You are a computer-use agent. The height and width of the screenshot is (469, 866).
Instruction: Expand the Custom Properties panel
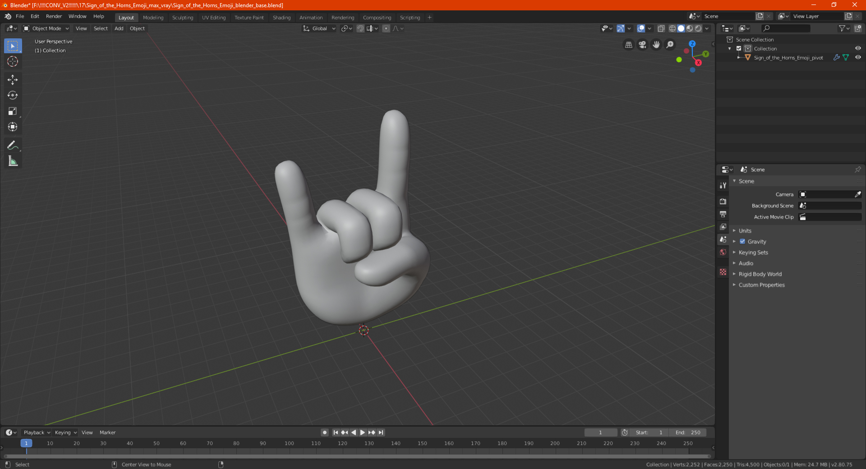coord(761,285)
